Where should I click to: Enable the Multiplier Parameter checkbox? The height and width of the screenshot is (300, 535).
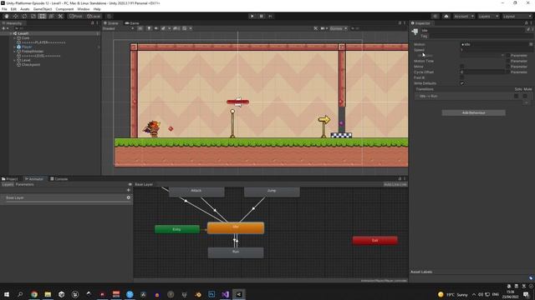coord(508,56)
